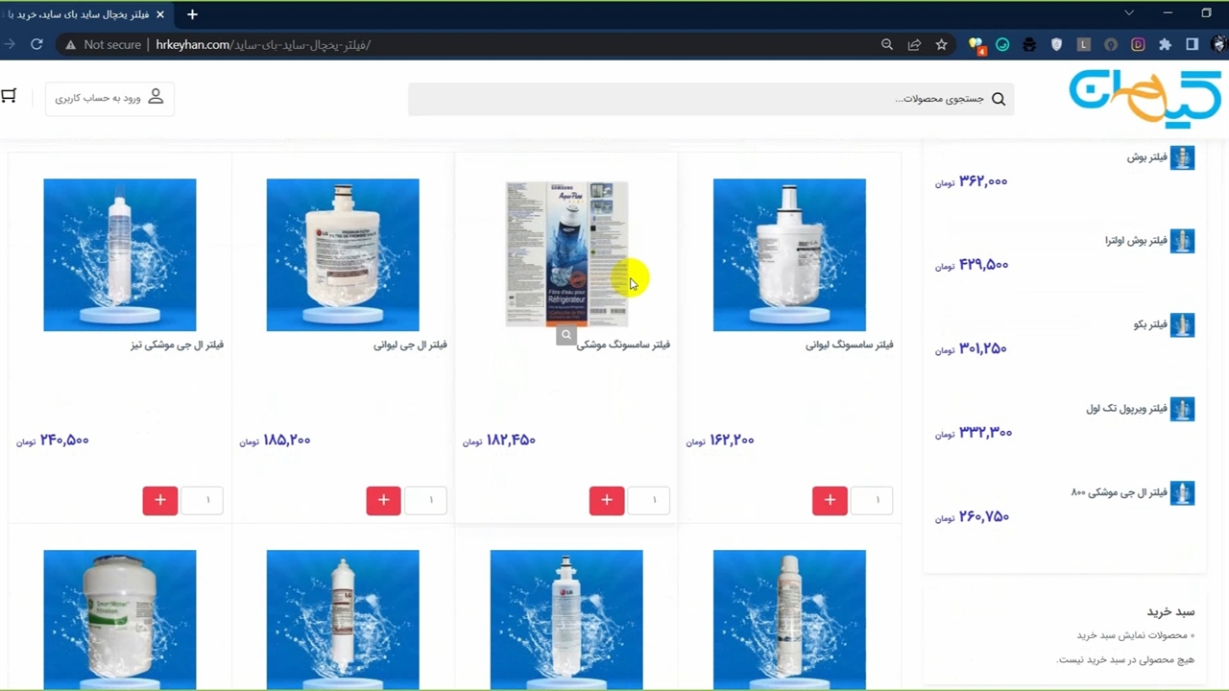Bookmark this page with the star icon

pyautogui.click(x=942, y=44)
